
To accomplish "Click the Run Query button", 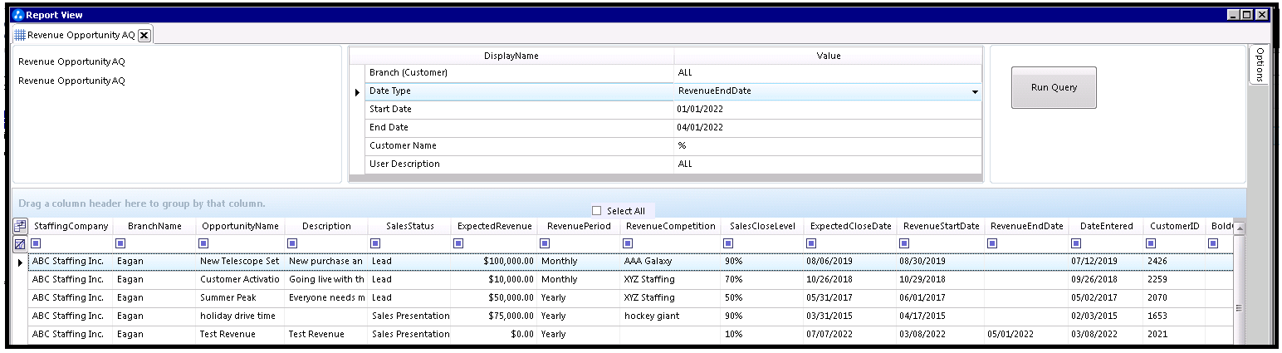I will coord(1054,87).
